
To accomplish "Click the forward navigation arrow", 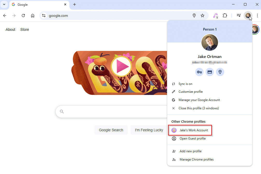I will click(14, 16).
